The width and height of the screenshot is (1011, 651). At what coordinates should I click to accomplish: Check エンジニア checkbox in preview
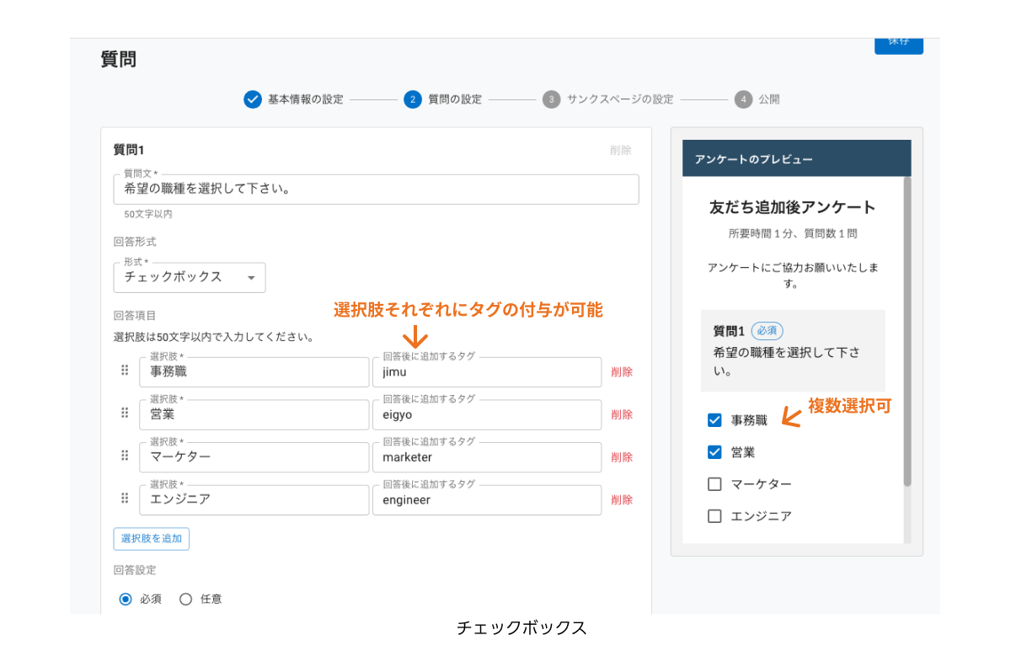pyautogui.click(x=714, y=516)
